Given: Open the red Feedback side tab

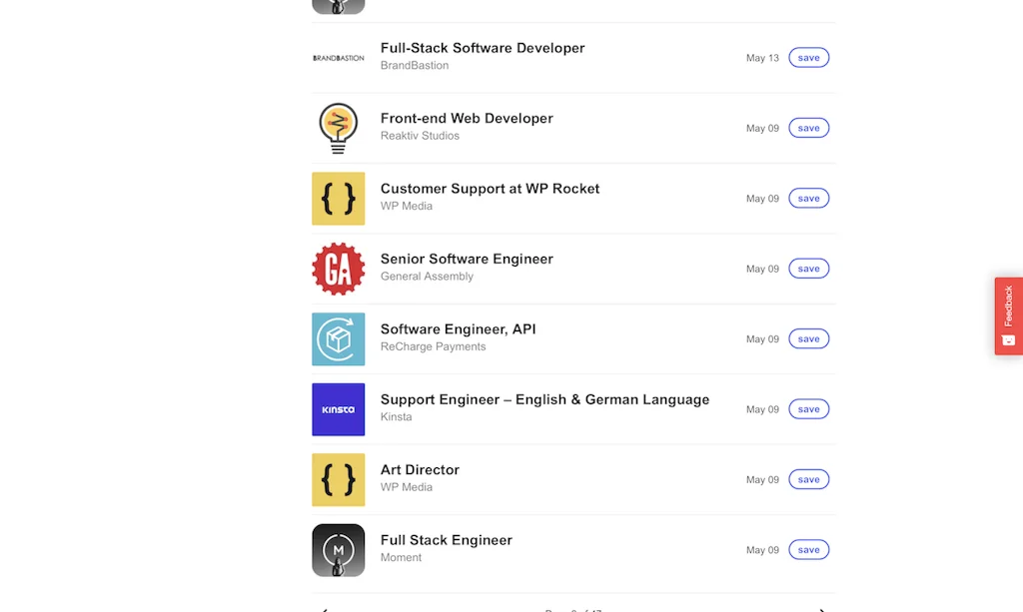Looking at the screenshot, I should 1008,315.
